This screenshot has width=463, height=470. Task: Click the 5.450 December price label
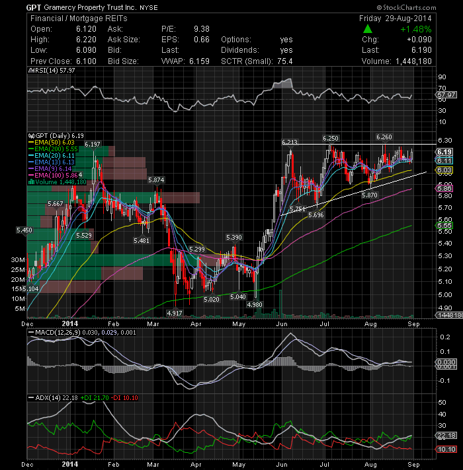(x=24, y=230)
